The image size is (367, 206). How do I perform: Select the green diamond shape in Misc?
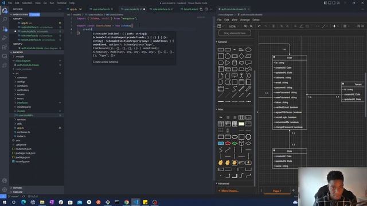click(235, 144)
